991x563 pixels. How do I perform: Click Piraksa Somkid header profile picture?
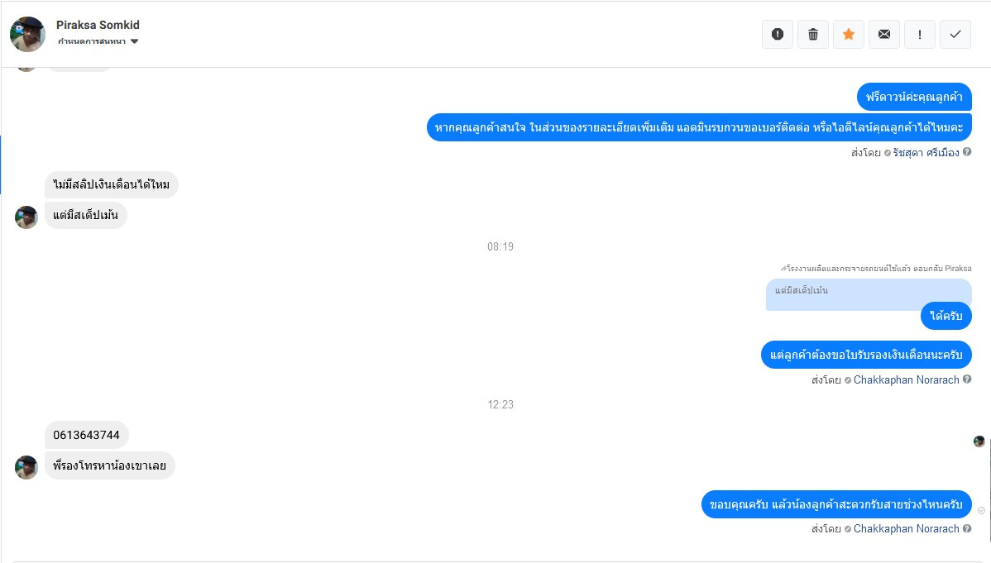tap(28, 34)
